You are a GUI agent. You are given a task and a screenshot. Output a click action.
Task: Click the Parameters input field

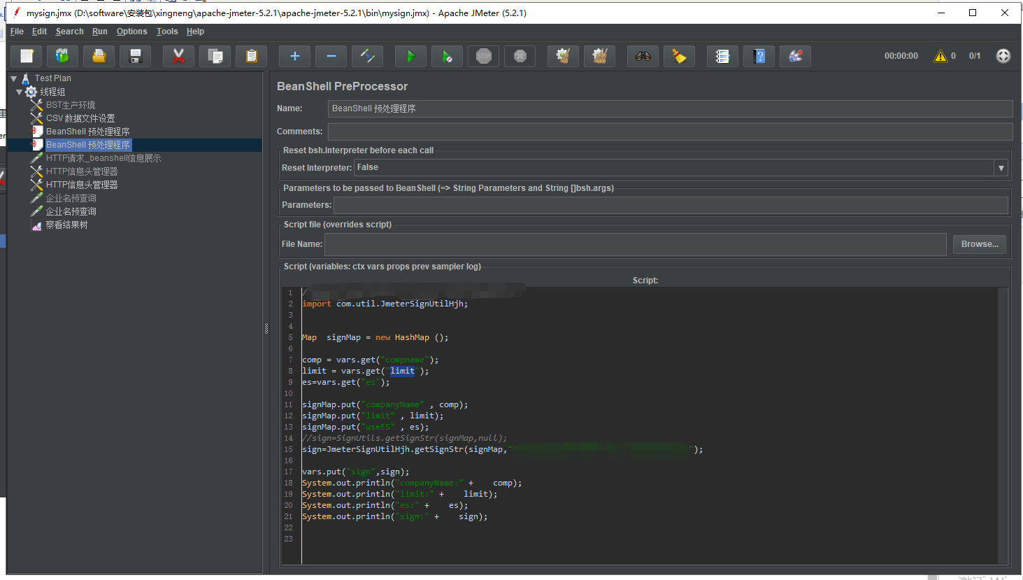[670, 205]
